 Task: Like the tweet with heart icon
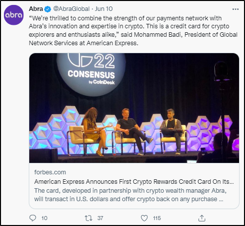(144, 218)
